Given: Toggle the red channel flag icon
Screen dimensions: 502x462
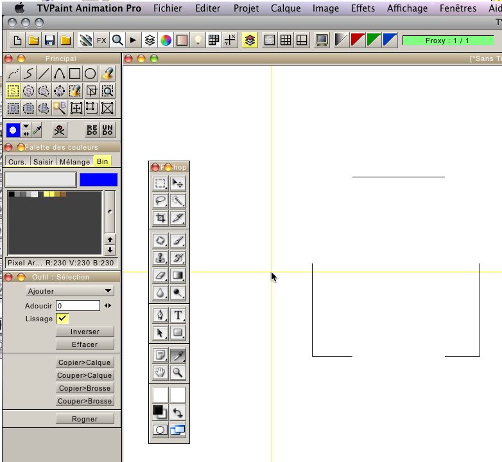Looking at the screenshot, I should point(357,40).
